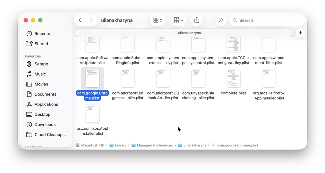Click Managed Preferences in the path bar

pos(152,145)
